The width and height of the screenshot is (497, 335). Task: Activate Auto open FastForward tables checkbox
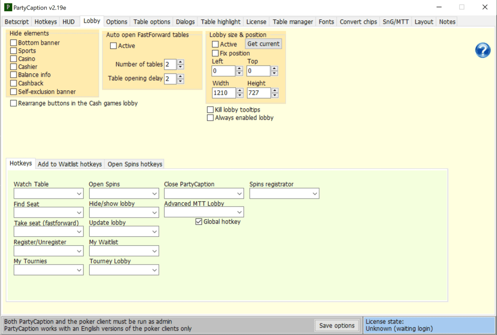(113, 46)
